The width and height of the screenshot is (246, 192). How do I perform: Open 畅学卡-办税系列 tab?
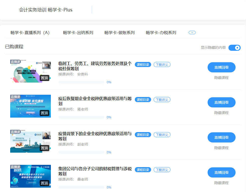point(161,33)
